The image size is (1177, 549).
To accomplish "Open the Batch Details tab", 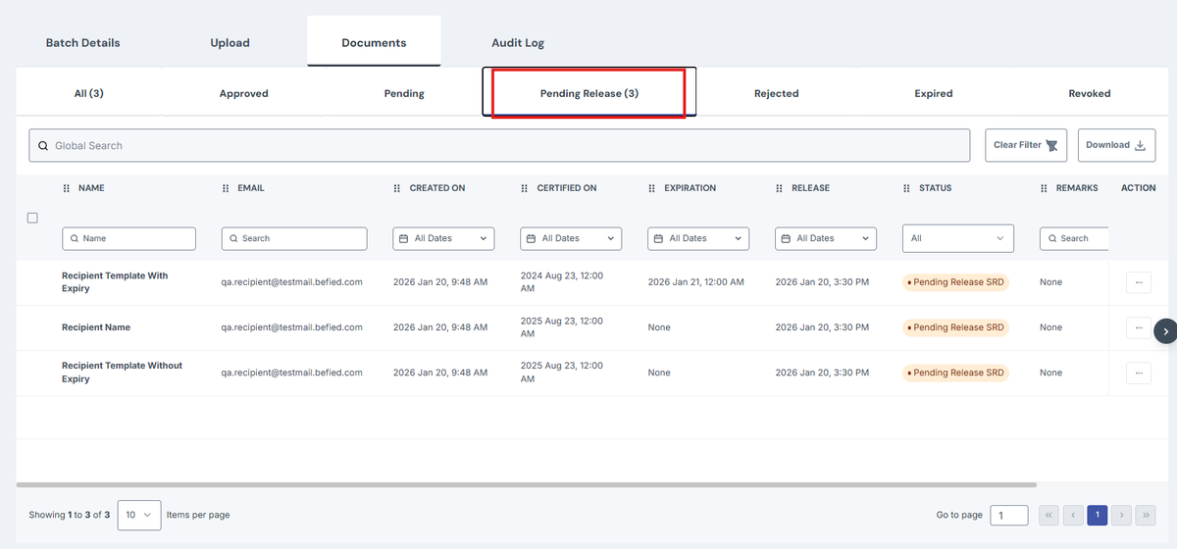I will click(x=83, y=43).
